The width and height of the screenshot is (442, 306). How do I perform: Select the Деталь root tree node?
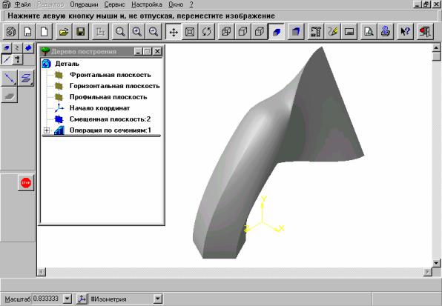click(x=67, y=64)
